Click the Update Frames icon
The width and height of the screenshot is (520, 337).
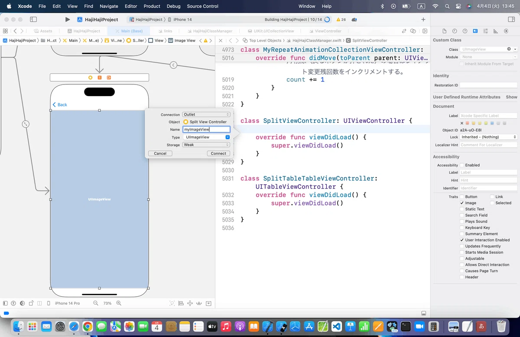(172, 303)
